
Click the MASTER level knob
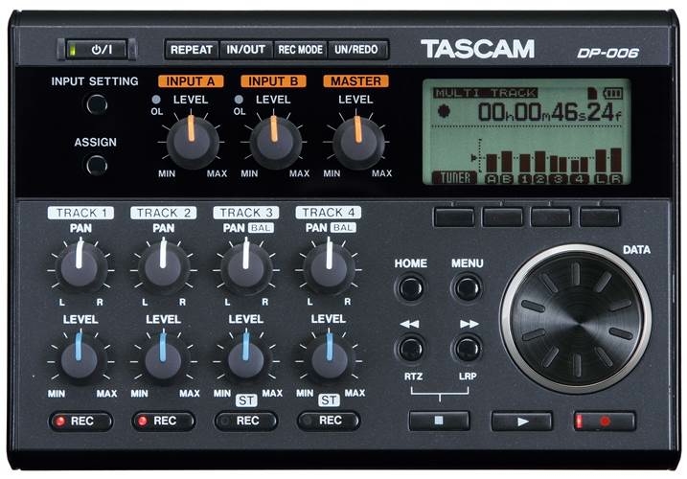(357, 142)
